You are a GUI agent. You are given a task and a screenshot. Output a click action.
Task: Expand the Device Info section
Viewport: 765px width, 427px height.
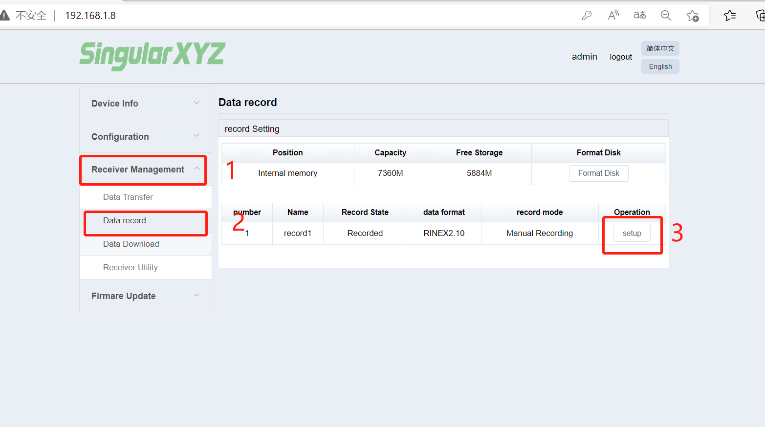coord(146,104)
